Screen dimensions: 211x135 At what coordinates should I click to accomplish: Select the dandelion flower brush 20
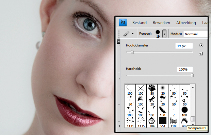click(x=163, y=100)
